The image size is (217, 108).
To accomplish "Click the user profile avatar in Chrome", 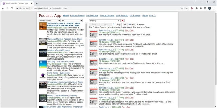I will tap(209, 8).
